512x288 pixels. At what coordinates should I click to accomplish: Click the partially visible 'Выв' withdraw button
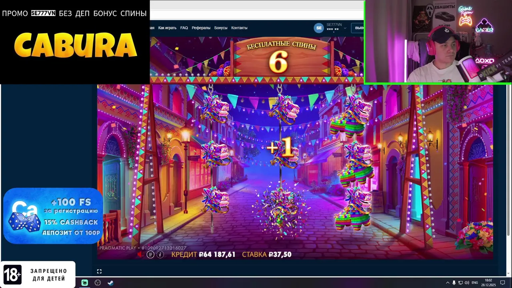coord(358,28)
